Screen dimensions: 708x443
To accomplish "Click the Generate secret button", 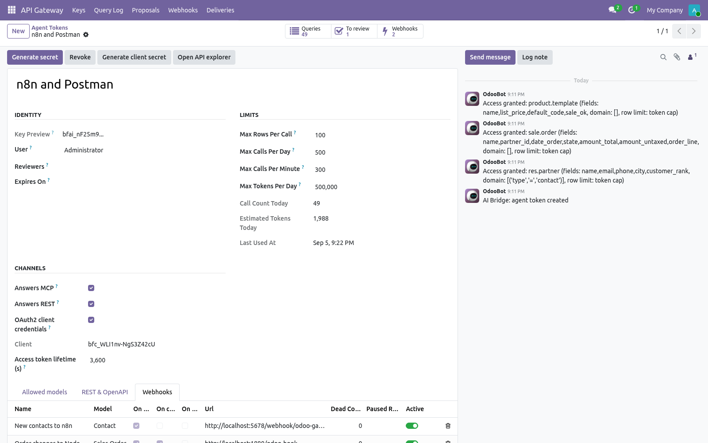I will point(35,57).
